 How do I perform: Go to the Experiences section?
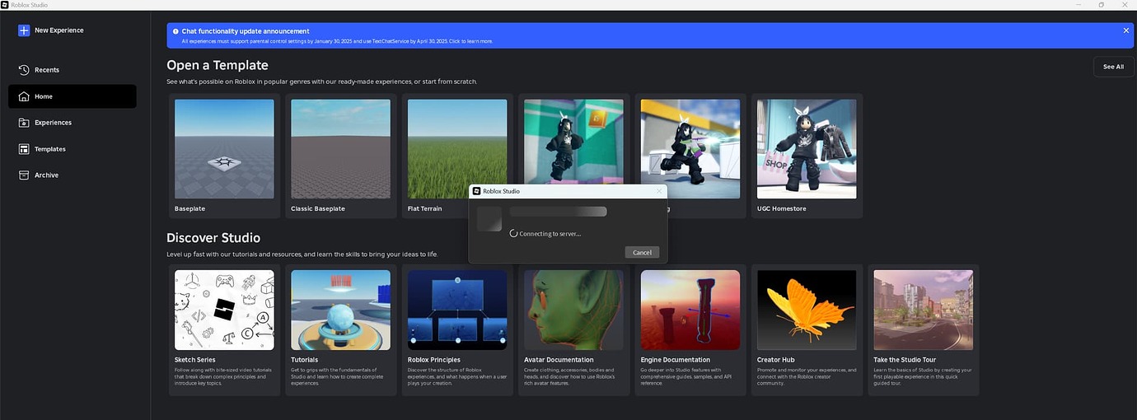[x=73, y=123]
